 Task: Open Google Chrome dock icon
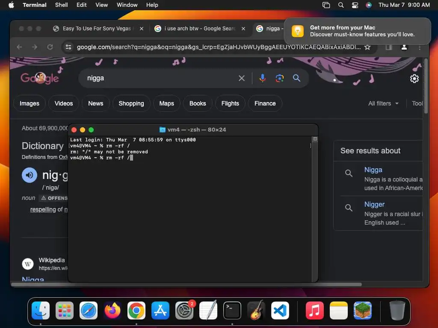click(x=136, y=310)
